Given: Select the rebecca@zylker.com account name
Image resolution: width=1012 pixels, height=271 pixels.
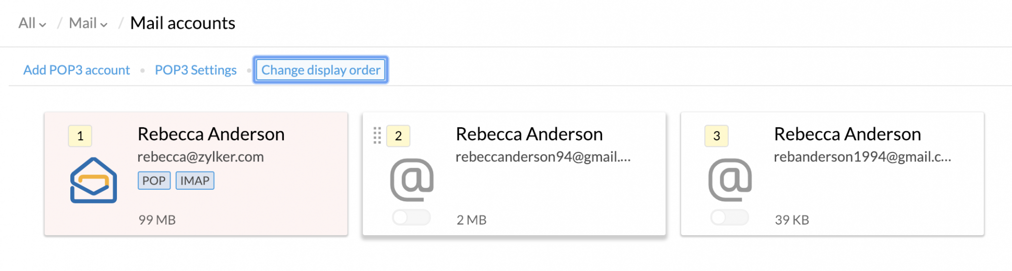Looking at the screenshot, I should [211, 134].
